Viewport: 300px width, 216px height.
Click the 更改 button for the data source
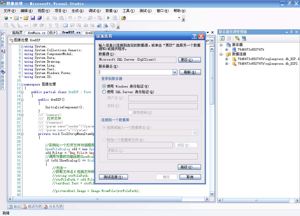click(x=190, y=60)
